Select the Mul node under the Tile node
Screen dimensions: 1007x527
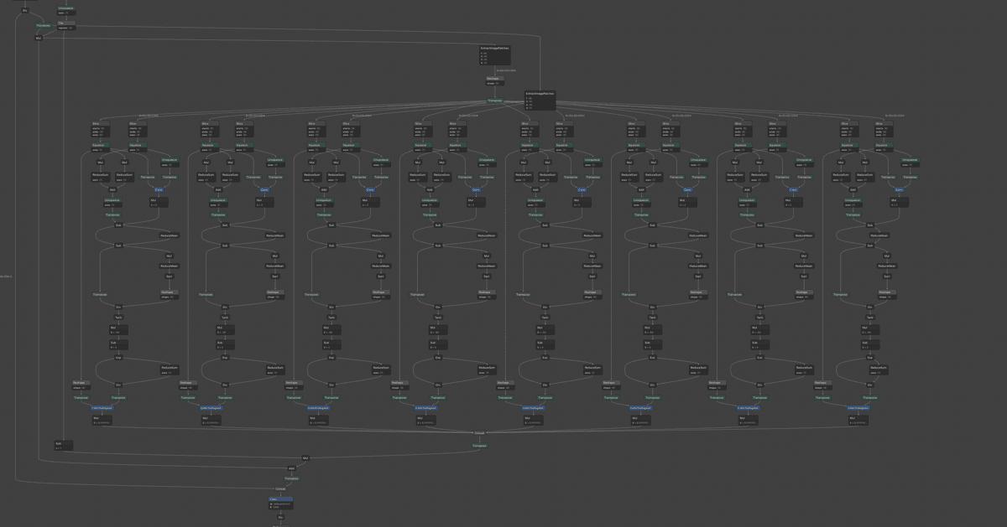point(38,38)
